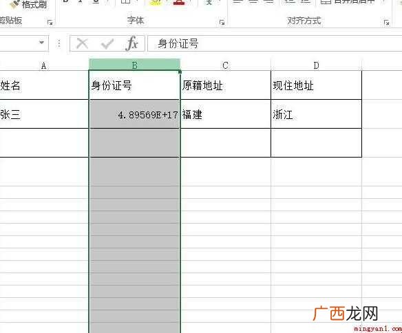Expand the Name Box dropdown arrow
402x333 pixels.
point(41,43)
